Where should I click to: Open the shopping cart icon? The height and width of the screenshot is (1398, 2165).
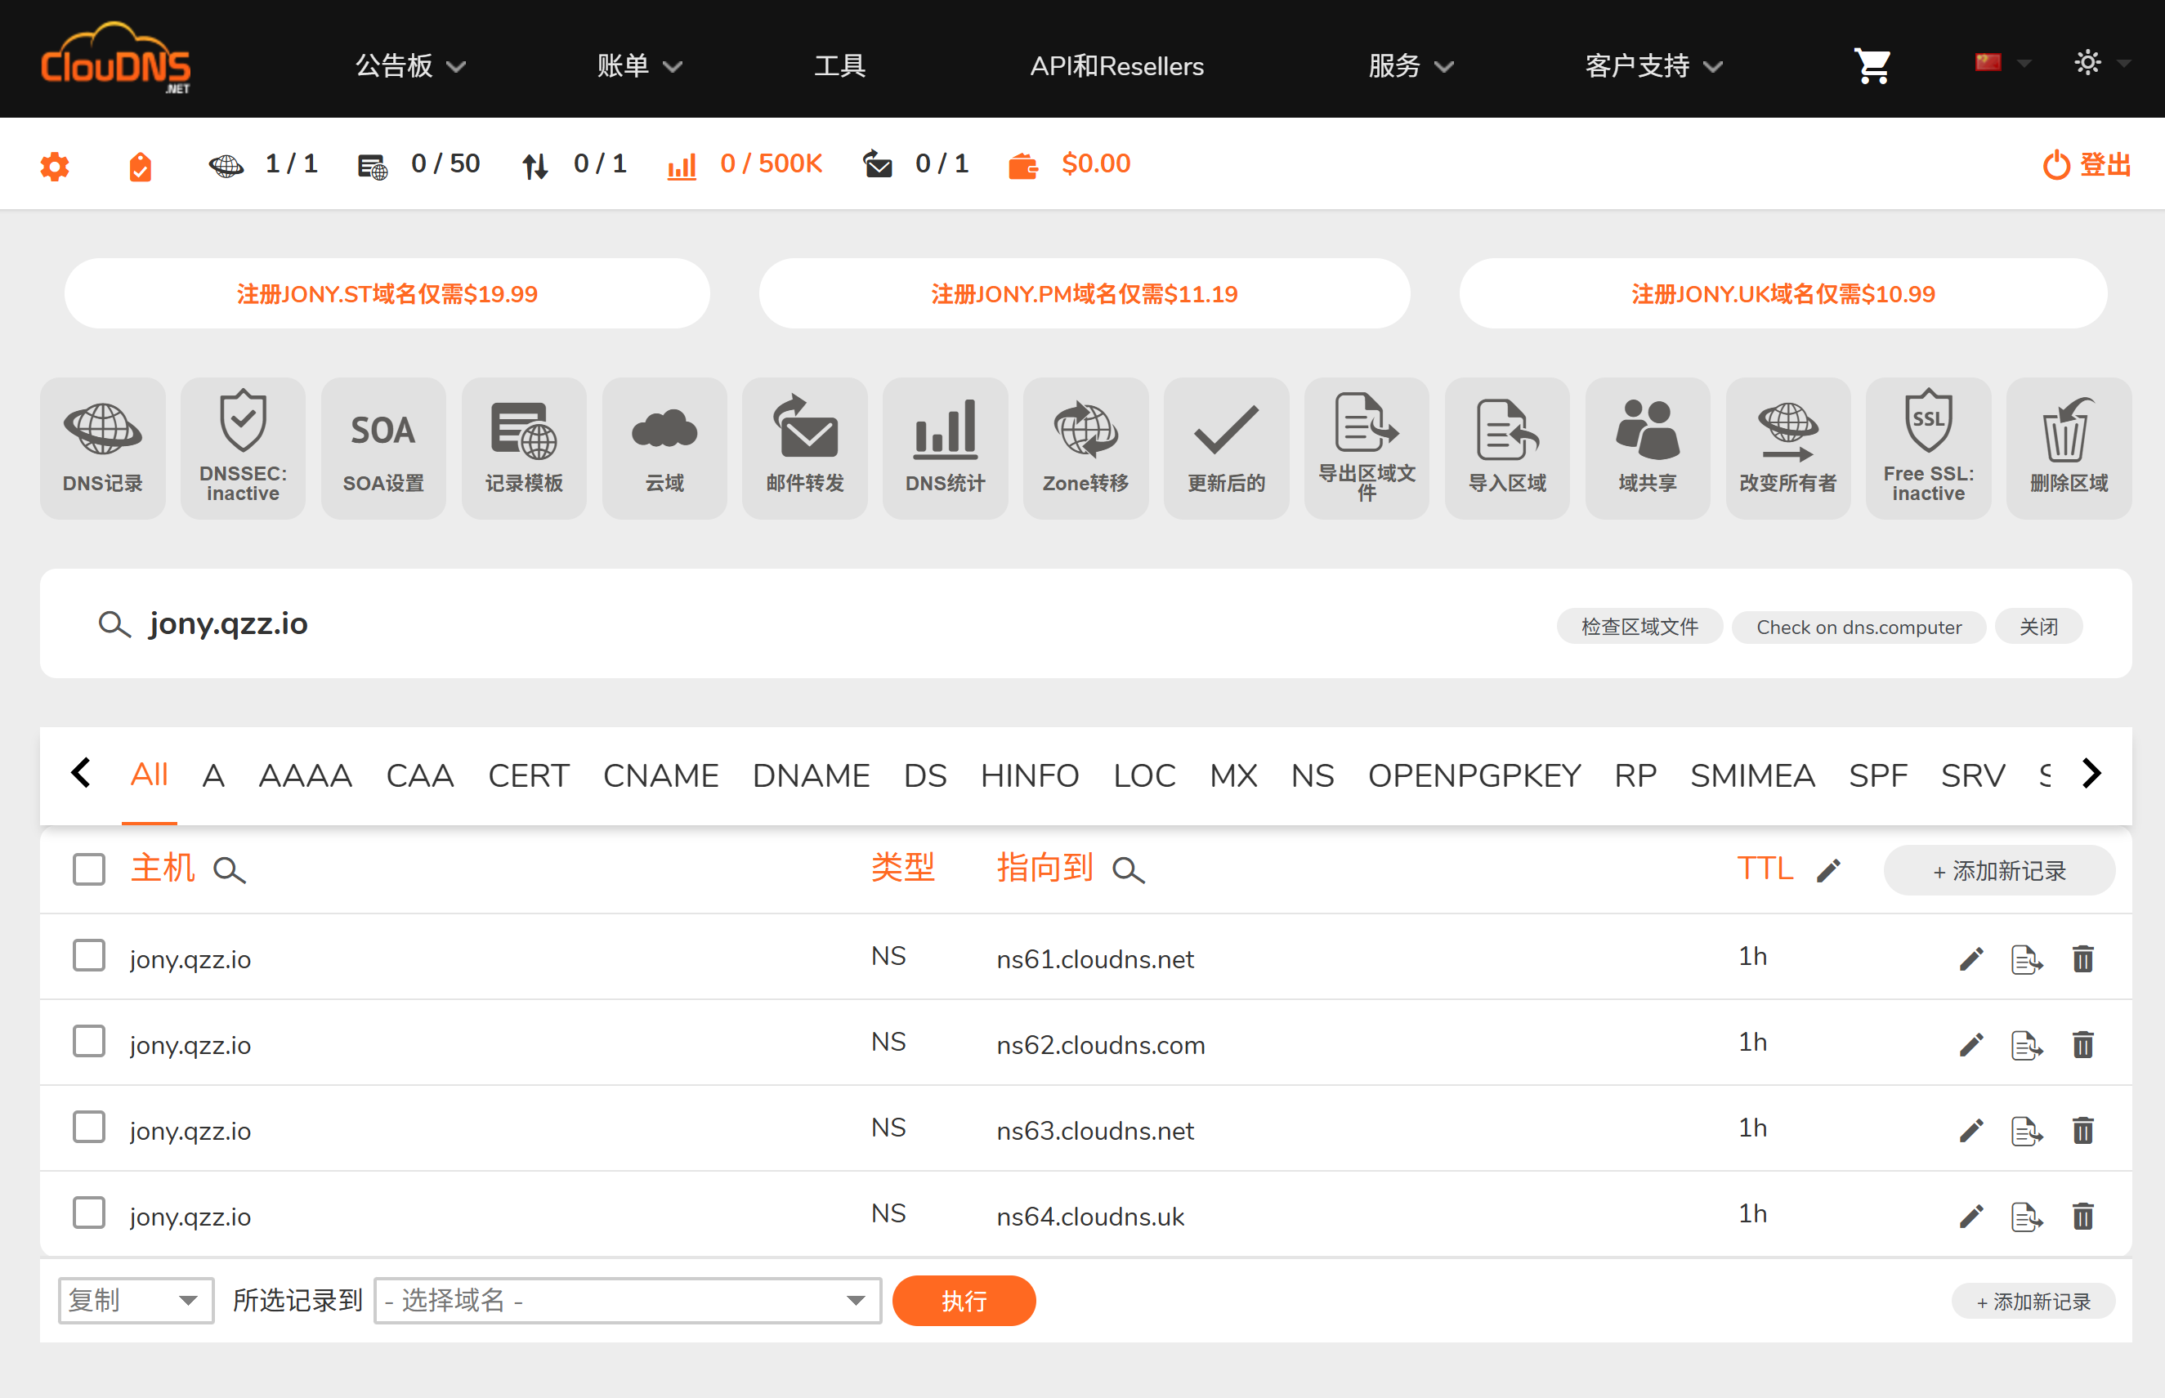(x=1872, y=64)
